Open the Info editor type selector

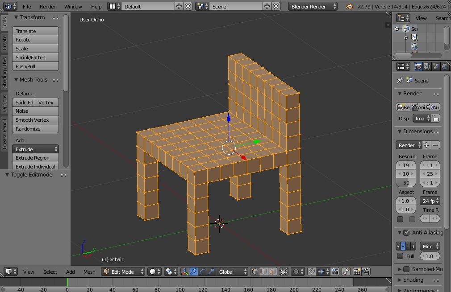[11, 6]
